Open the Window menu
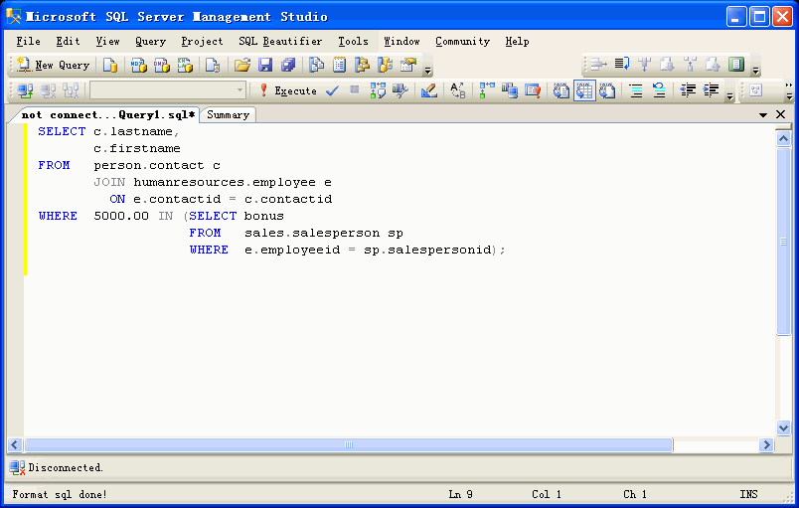This screenshot has width=799, height=508. tap(401, 42)
